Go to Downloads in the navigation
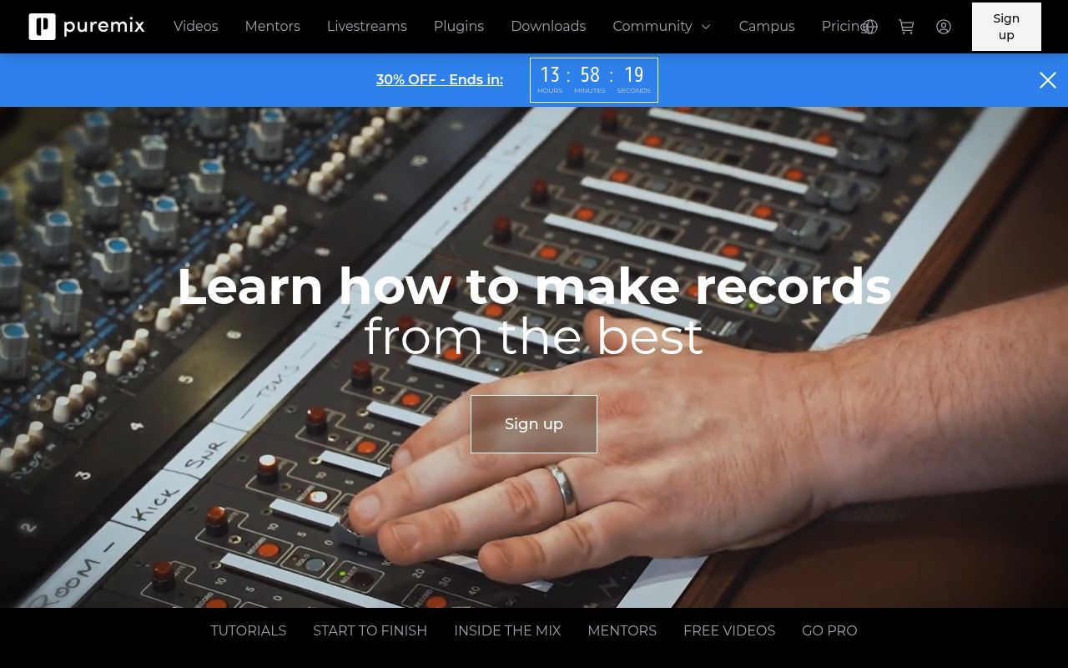1068x668 pixels. 548,26
